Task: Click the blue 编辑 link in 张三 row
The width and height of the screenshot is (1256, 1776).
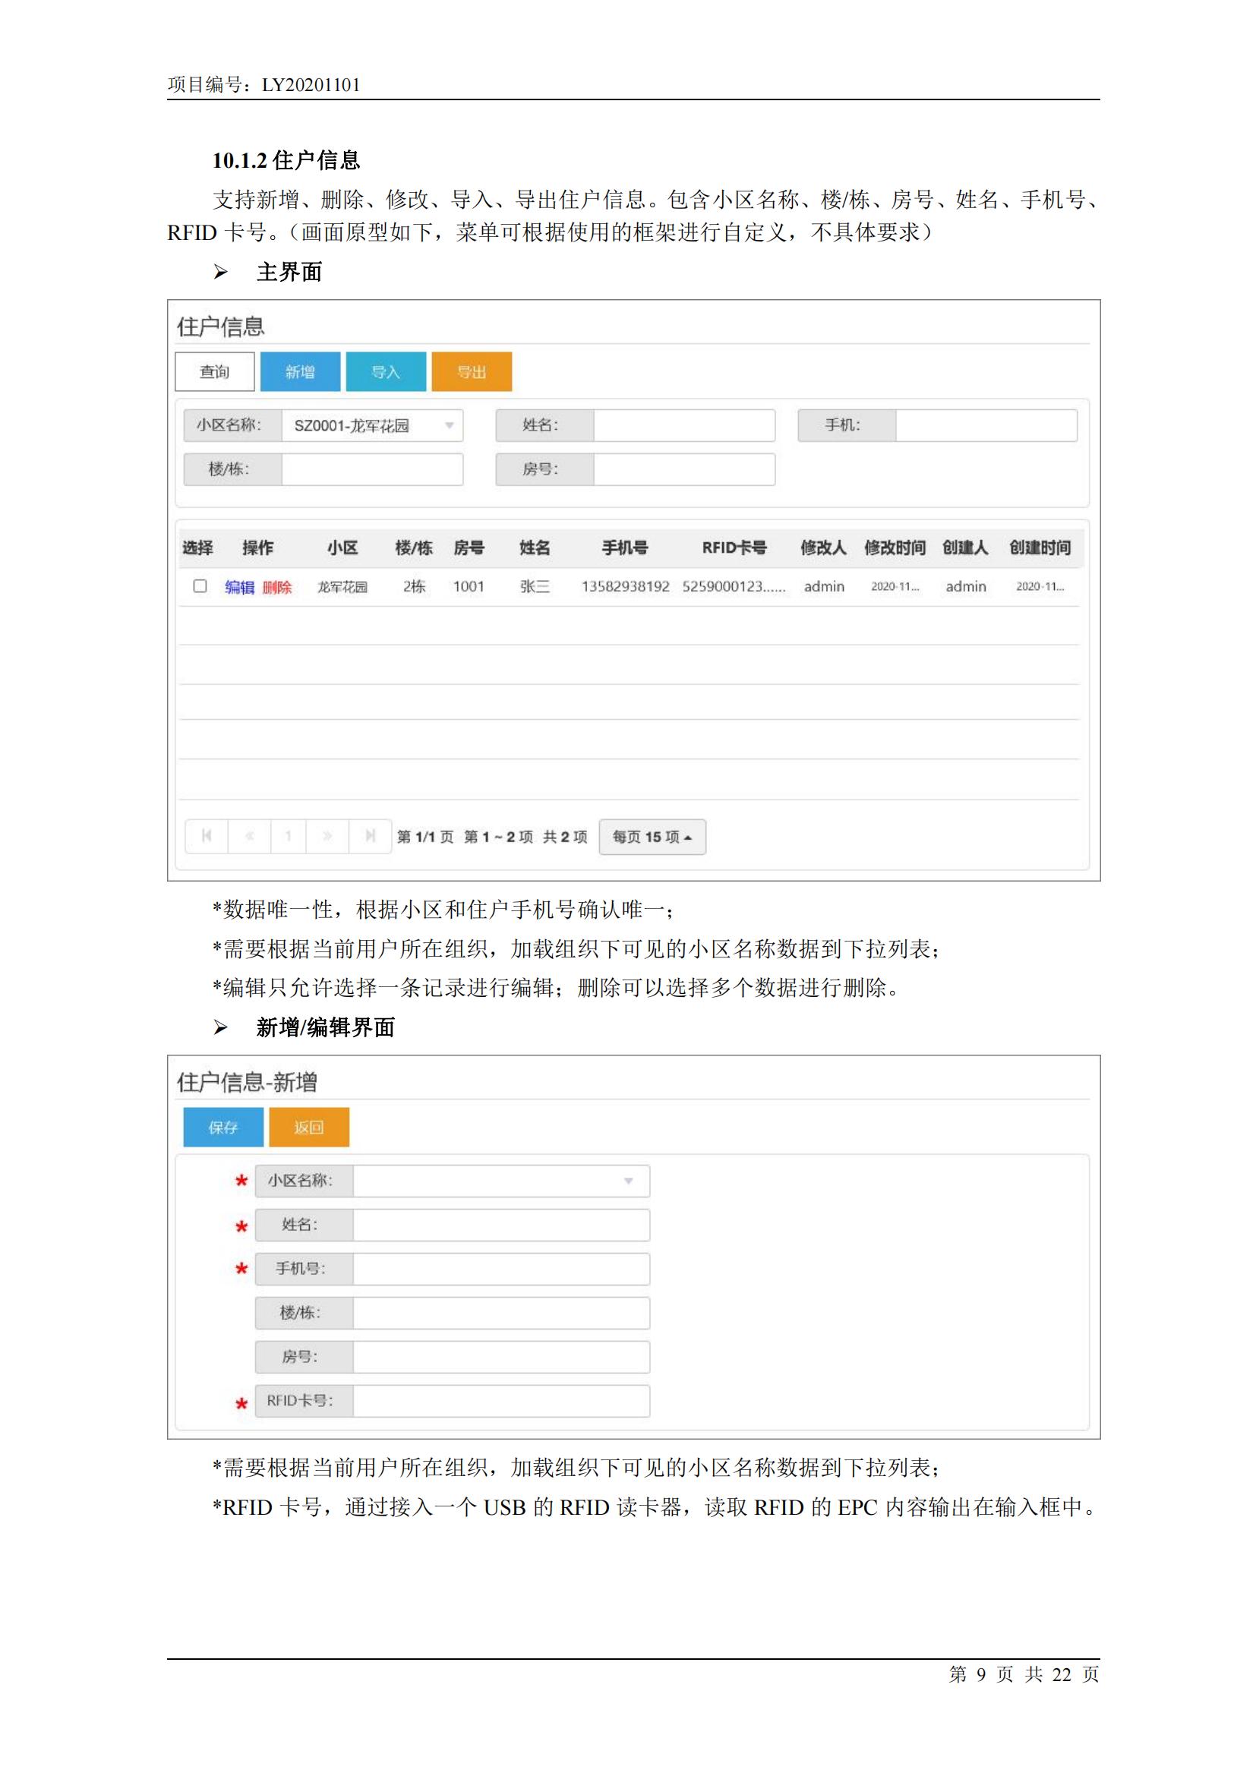Action: click(x=239, y=587)
